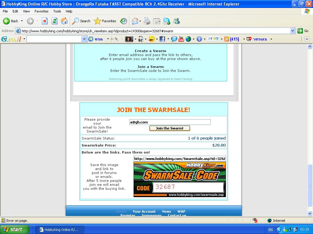313x234 pixels.
Task: Click the email field containing a@gh.com
Action: point(170,122)
